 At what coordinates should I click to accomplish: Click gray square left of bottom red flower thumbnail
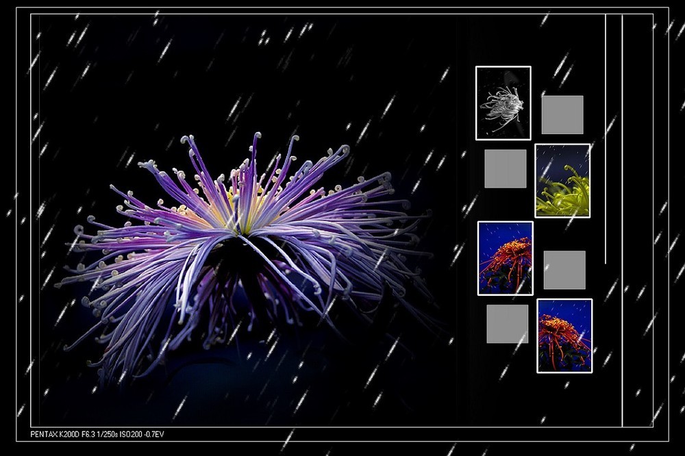pyautogui.click(x=507, y=324)
